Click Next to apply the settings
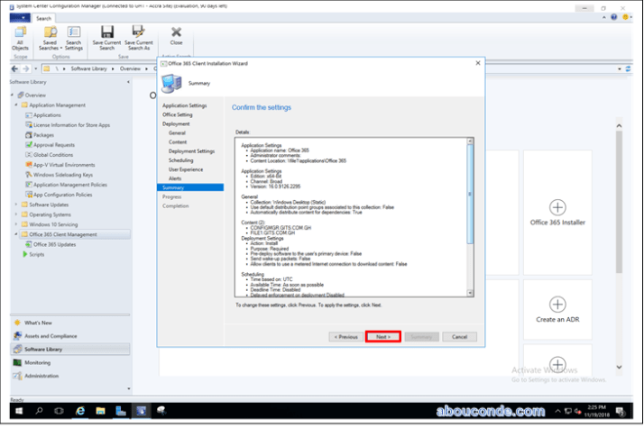Image resolution: width=644 pixels, height=437 pixels. (383, 336)
